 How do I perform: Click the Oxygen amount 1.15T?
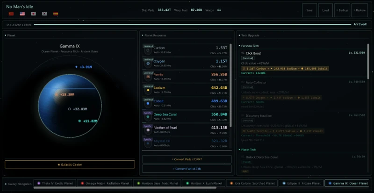(x=221, y=61)
